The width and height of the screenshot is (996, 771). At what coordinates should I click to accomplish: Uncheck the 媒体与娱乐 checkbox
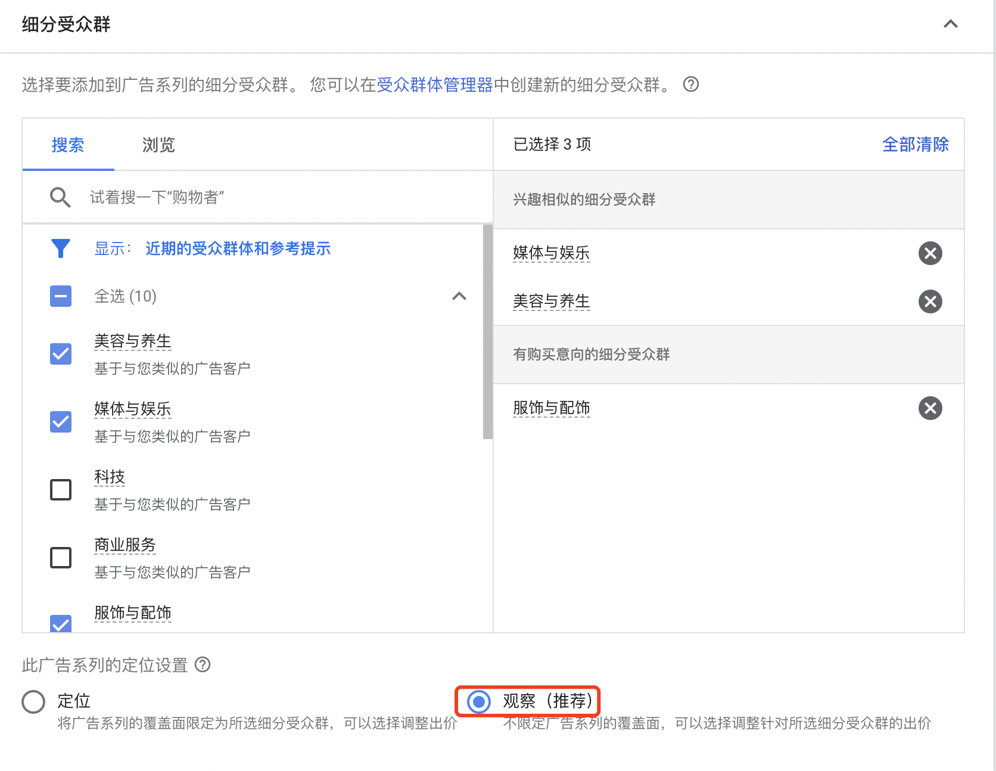(x=60, y=422)
